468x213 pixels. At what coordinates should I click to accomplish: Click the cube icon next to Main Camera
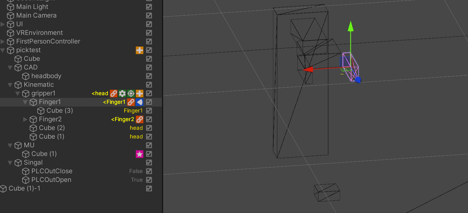(x=11, y=16)
